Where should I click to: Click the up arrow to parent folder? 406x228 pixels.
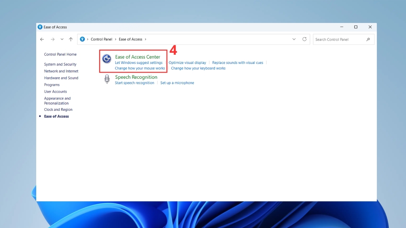(x=71, y=40)
